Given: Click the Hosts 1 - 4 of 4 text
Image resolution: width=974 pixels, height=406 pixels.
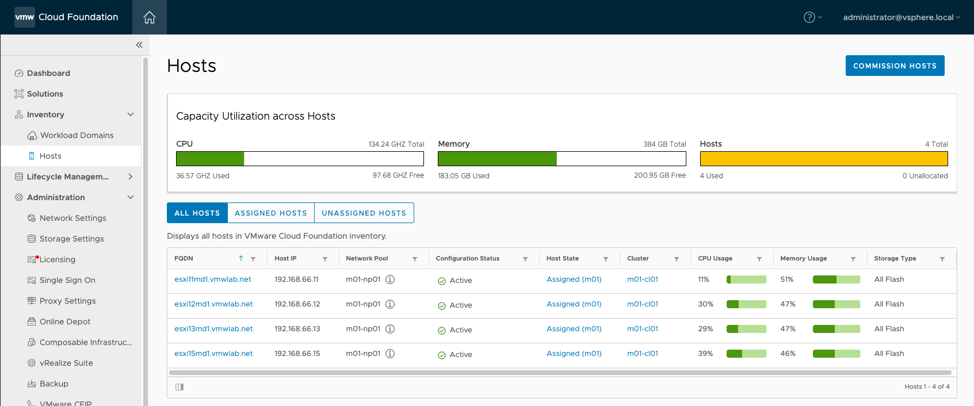Looking at the screenshot, I should [x=927, y=386].
